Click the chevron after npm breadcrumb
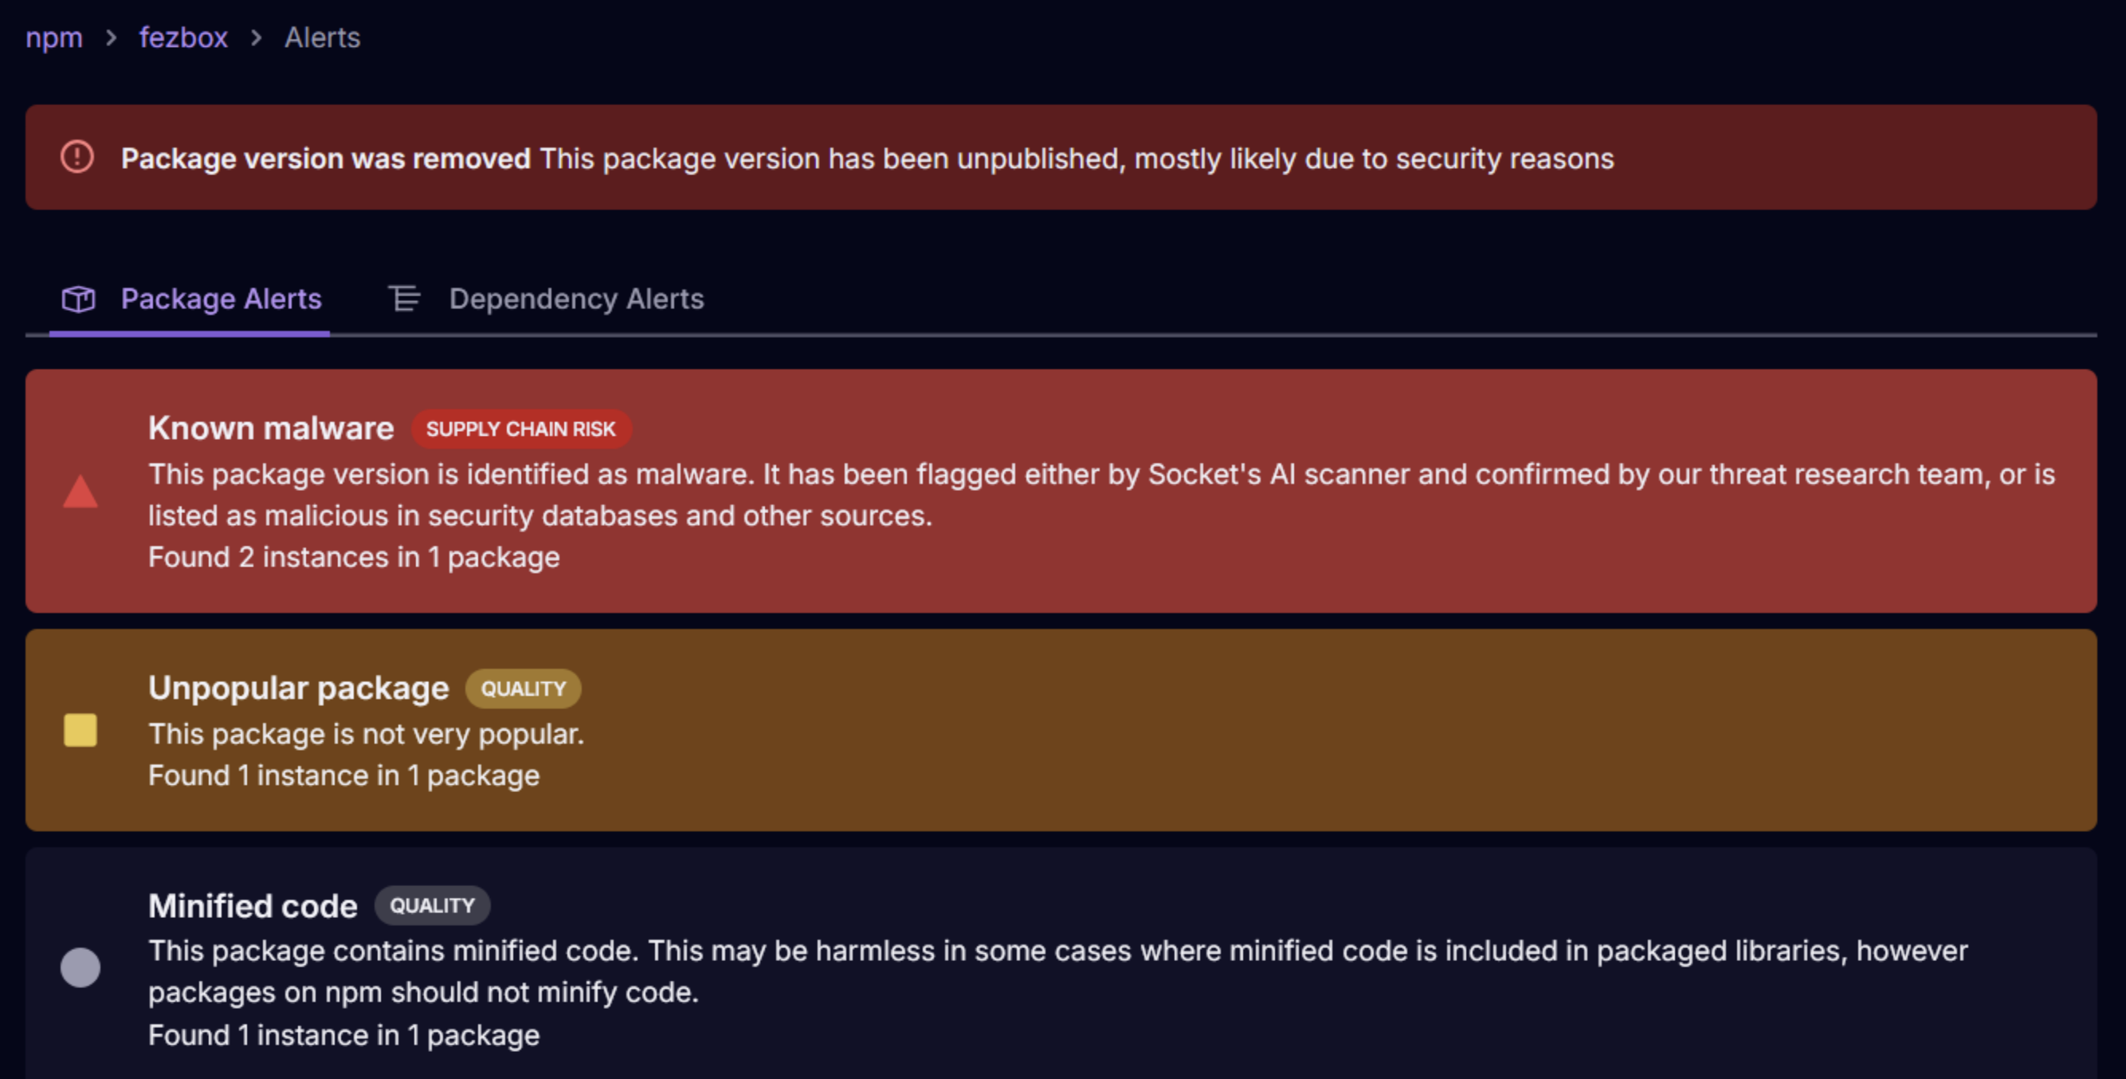Image resolution: width=2126 pixels, height=1079 pixels. (112, 38)
